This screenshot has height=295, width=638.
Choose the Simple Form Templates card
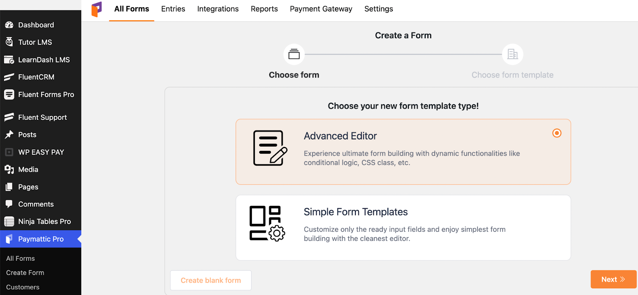click(x=403, y=228)
